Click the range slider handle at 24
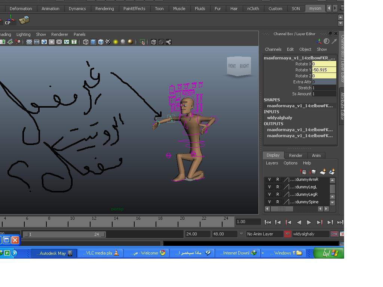The width and height of the screenshot is (383, 287). pyautogui.click(x=103, y=234)
